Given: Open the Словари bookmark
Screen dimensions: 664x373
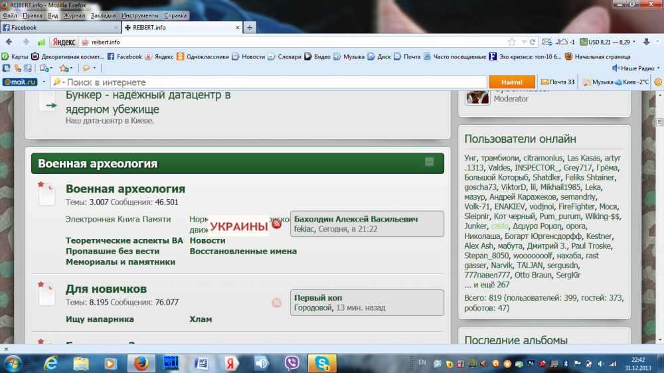Looking at the screenshot, I should click(285, 56).
